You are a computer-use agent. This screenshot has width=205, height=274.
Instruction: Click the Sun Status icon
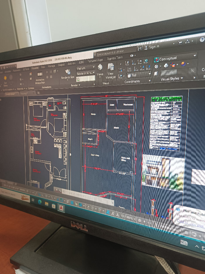click(x=5, y=78)
